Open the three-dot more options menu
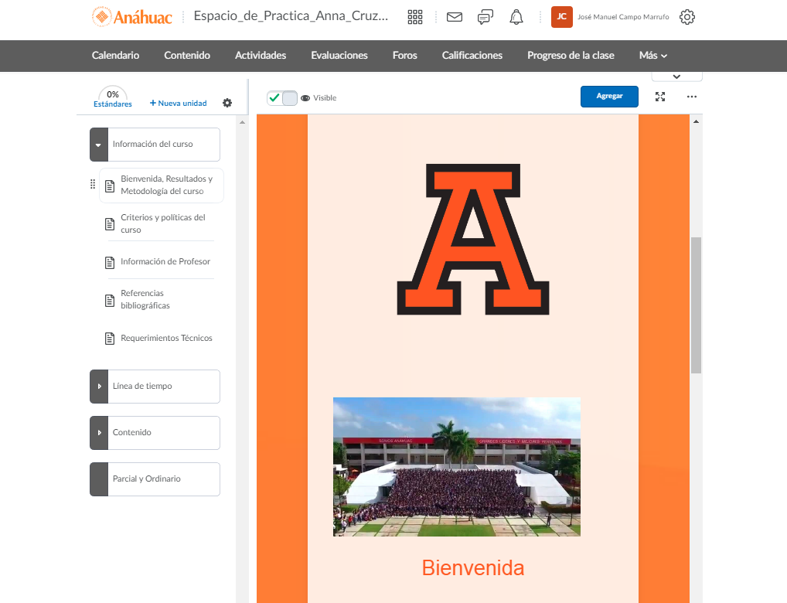The image size is (787, 603). pyautogui.click(x=692, y=97)
